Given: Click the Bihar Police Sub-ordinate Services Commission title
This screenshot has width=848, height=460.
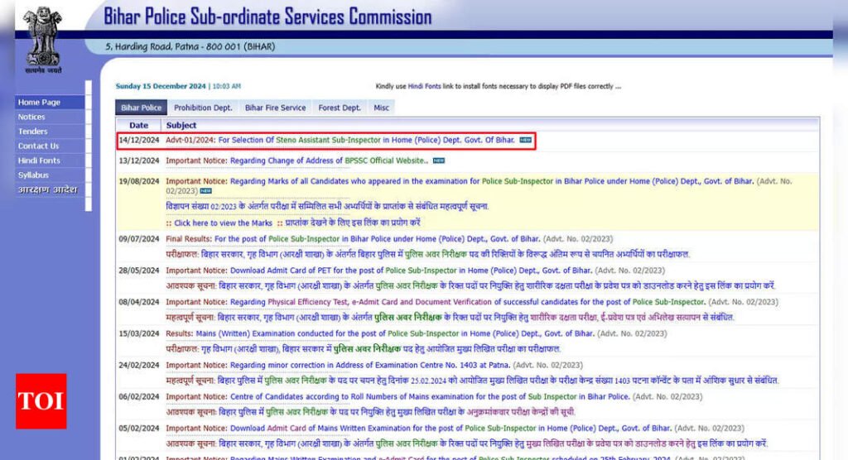Looking at the screenshot, I should pos(267,17).
